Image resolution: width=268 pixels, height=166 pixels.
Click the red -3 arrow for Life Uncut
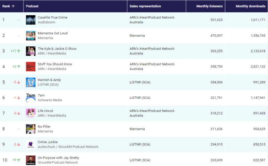click(x=19, y=113)
